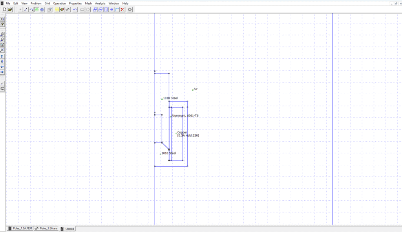The image size is (402, 232).
Task: Run the mesh generator yellow icon
Action: [x=57, y=9]
